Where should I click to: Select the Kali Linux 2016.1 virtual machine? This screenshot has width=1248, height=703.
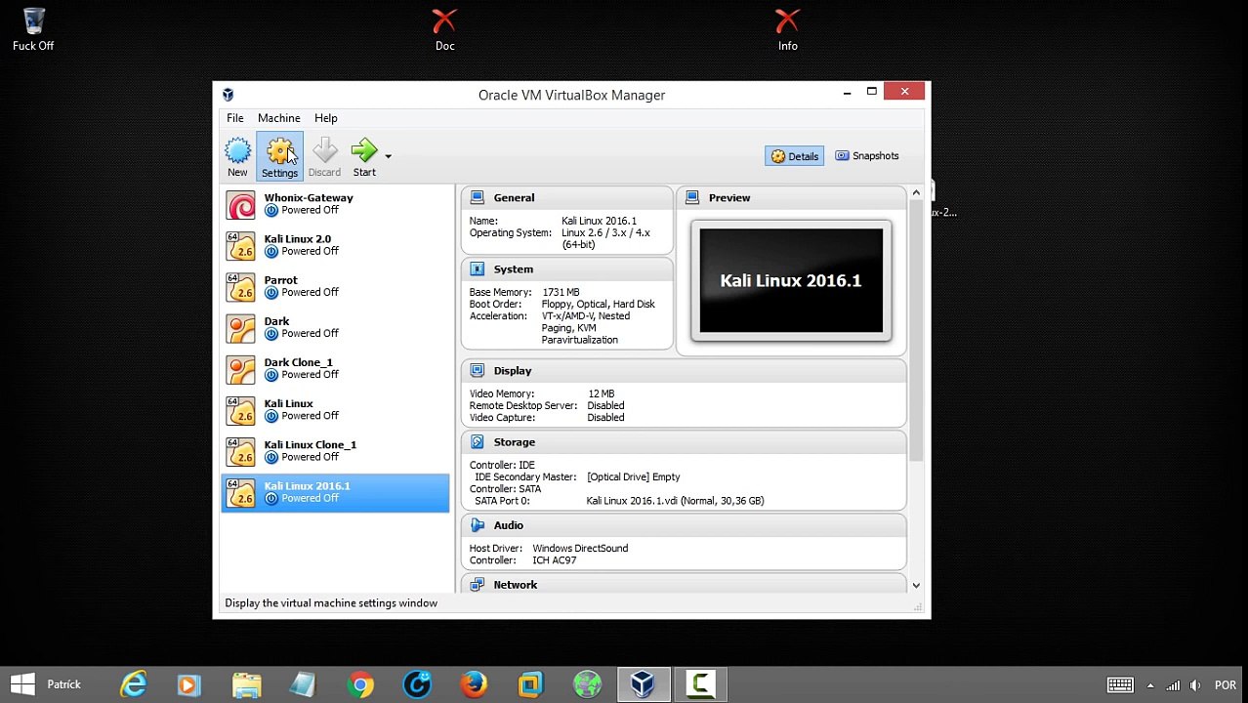point(335,492)
